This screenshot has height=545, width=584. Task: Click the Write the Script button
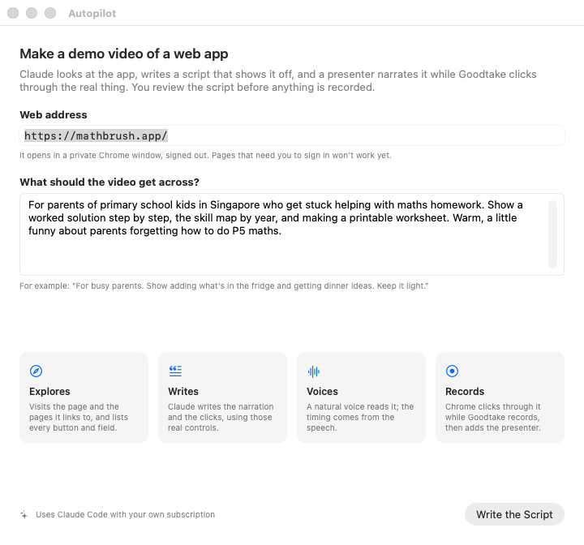514,514
